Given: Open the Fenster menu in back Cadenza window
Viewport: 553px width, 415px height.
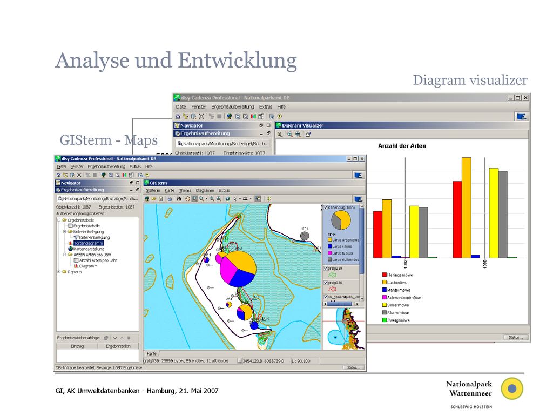Looking at the screenshot, I should point(199,107).
